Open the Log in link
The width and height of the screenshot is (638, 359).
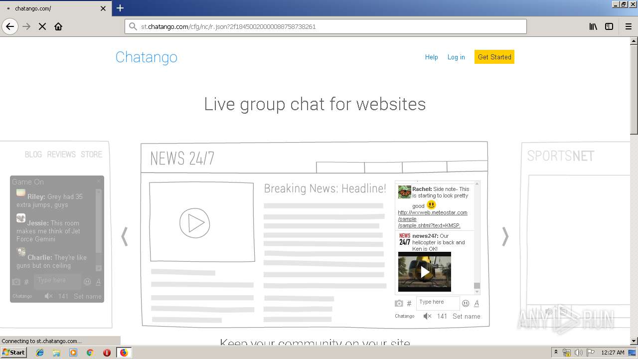456,57
